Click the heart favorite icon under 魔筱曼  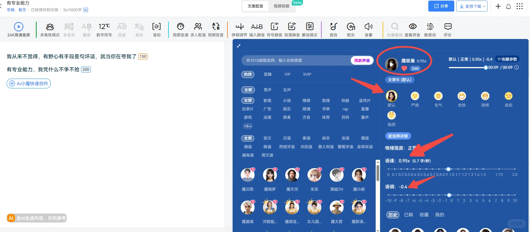tap(404, 68)
